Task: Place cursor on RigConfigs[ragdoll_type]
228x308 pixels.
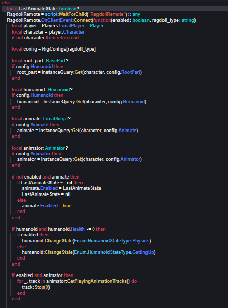Action: pyautogui.click(x=69, y=49)
